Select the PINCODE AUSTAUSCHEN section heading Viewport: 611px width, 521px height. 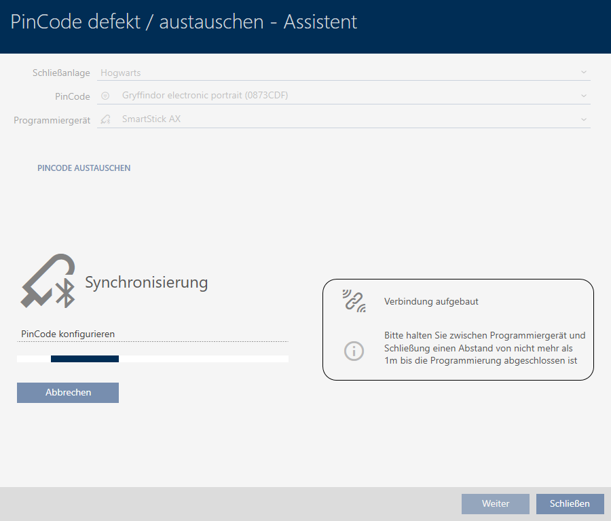pyautogui.click(x=84, y=168)
